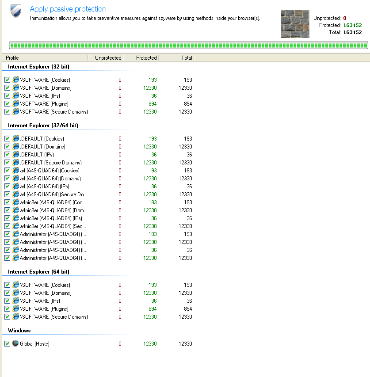
Task: Click IE icon of 32 bit \SOFTWARE (Plugins)
Action: [16, 103]
